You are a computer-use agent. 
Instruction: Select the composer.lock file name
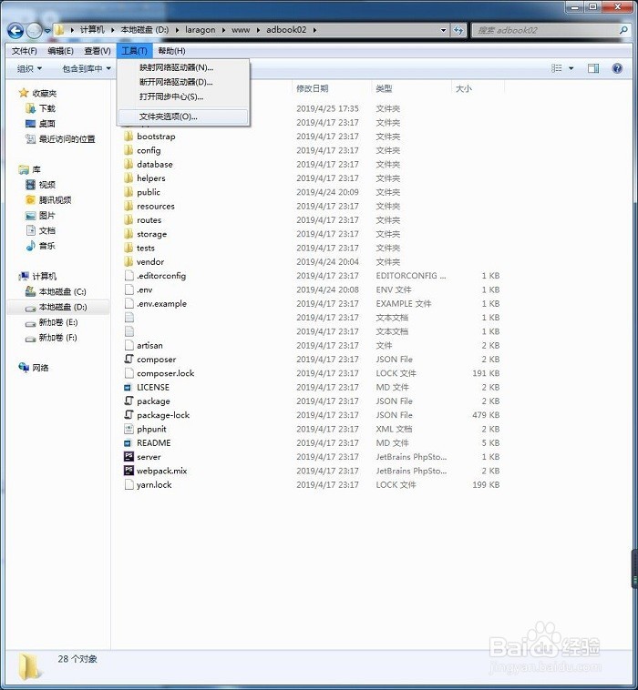[166, 373]
